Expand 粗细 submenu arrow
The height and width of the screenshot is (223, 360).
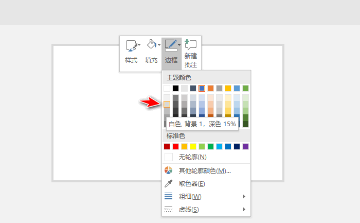pyautogui.click(x=244, y=196)
